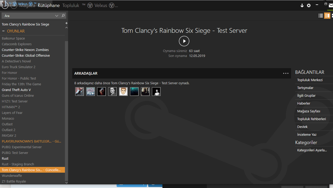The width and height of the screenshot is (333, 188).
Task: Switch to list view icon
Action: (321, 16)
